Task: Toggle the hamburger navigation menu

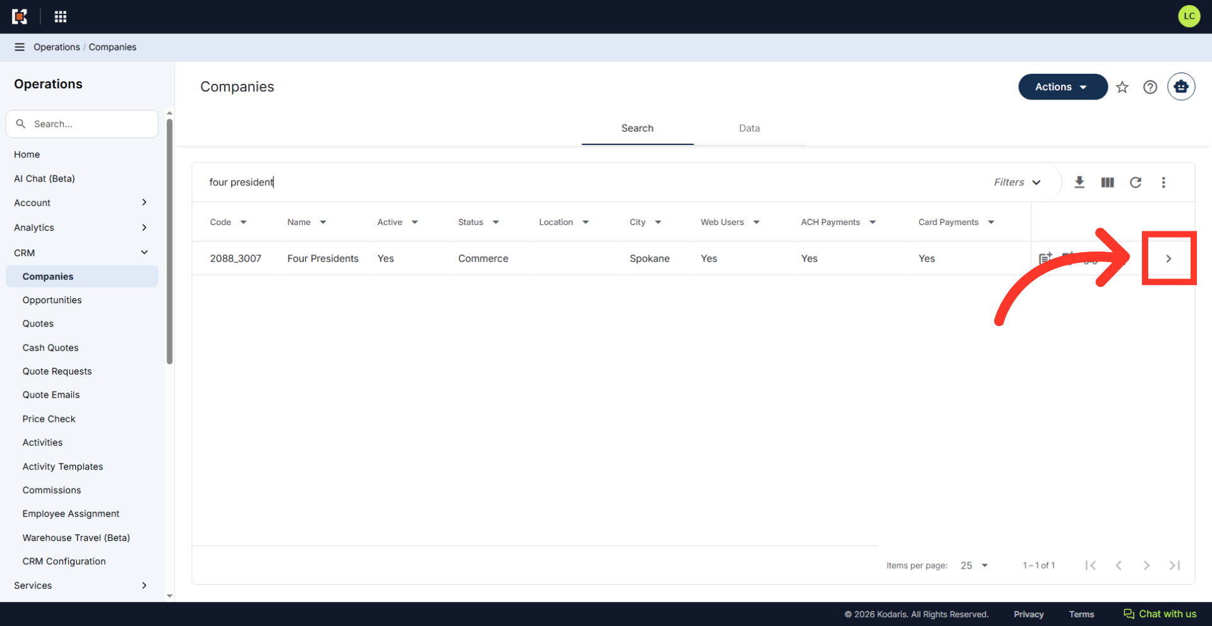Action: (x=20, y=47)
